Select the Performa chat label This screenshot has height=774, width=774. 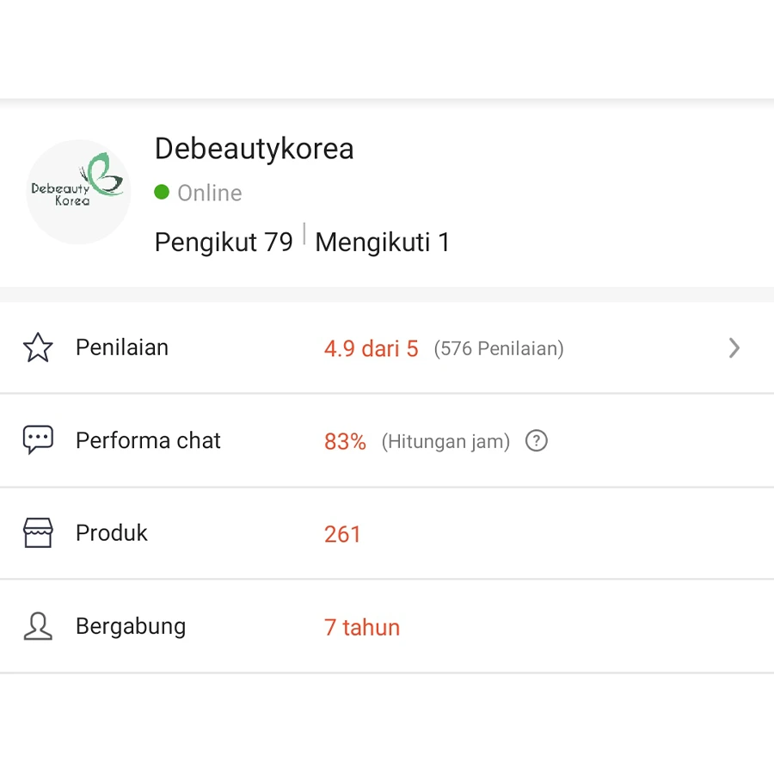[x=148, y=440]
